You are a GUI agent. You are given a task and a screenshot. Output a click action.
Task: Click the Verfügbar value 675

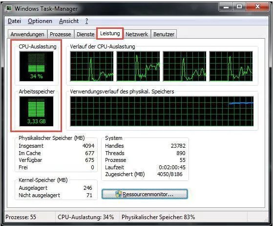[90, 160]
